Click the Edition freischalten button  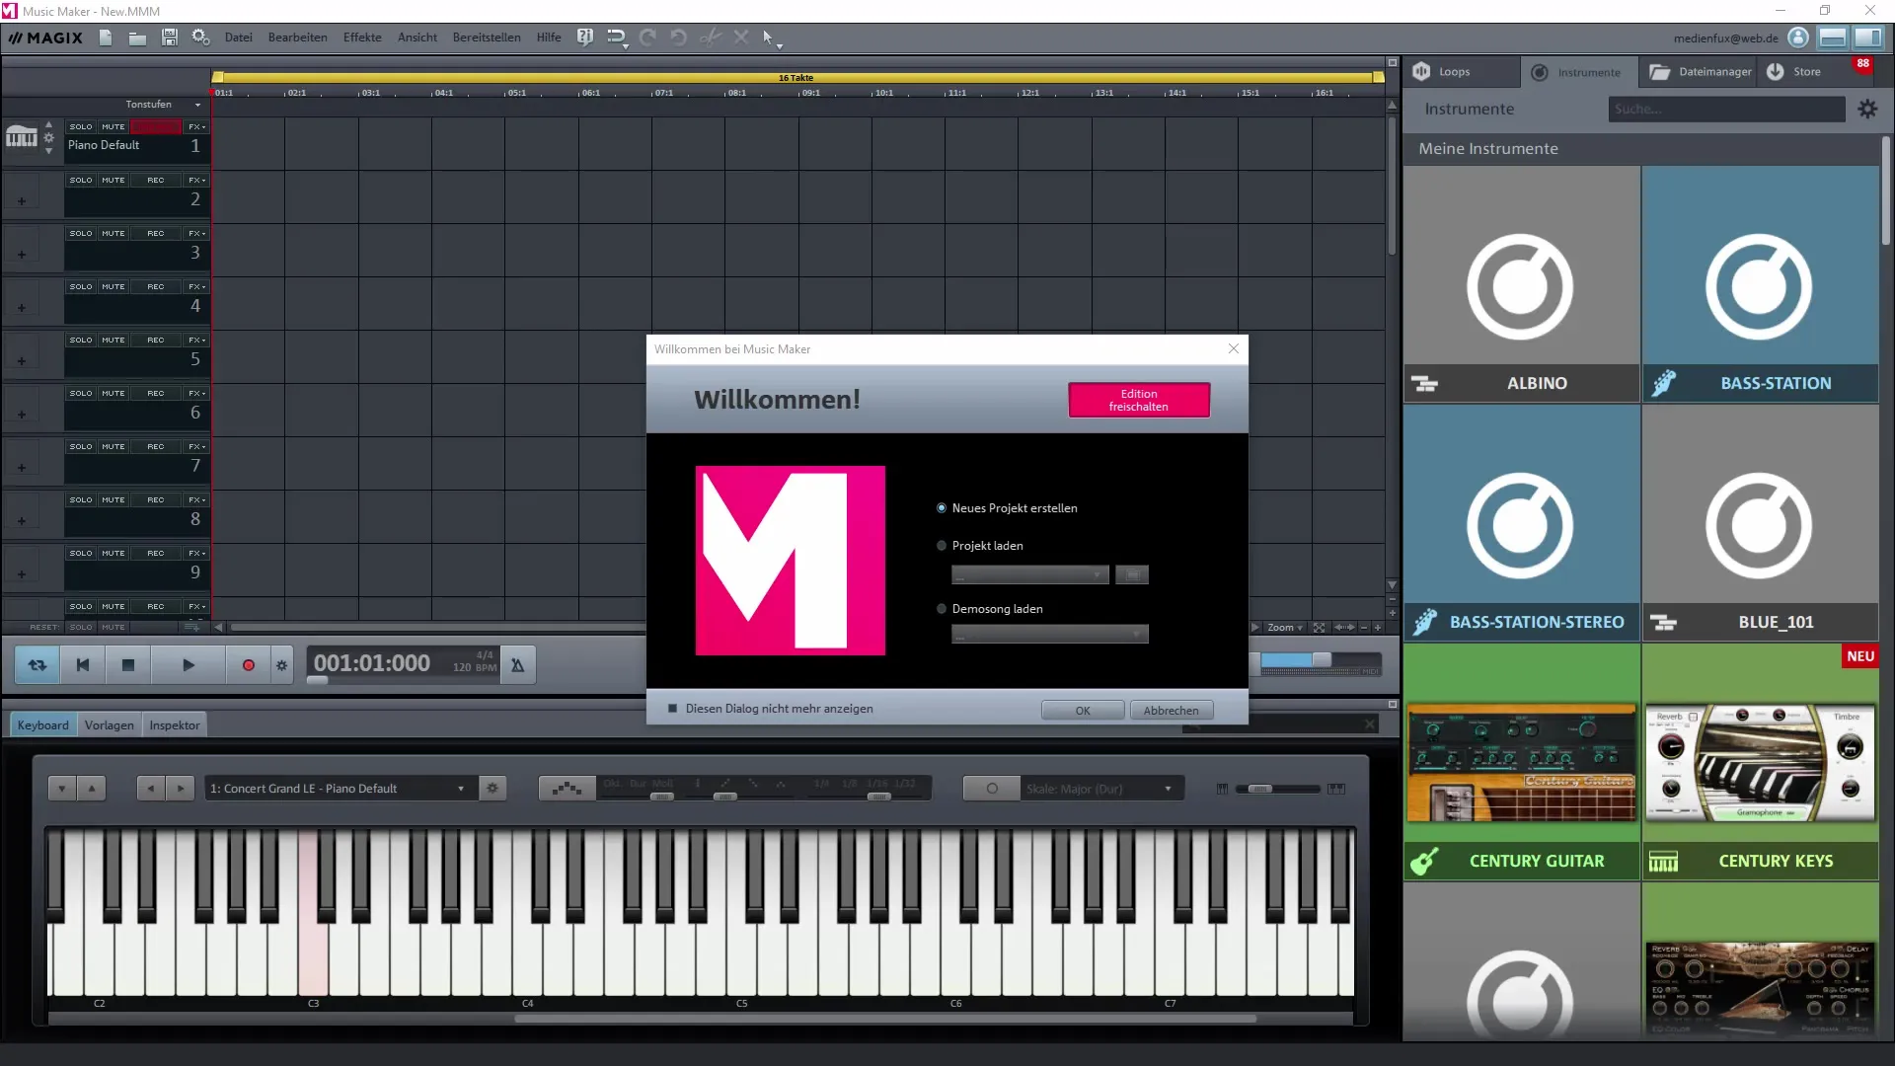1138,400
